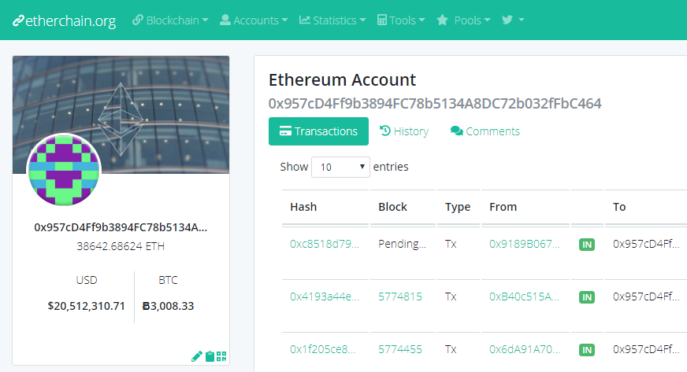The height and width of the screenshot is (372, 687).
Task: Click the pencil edit icon in account card
Action: coord(197,356)
